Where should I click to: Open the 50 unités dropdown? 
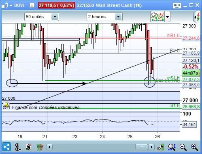pos(42,17)
